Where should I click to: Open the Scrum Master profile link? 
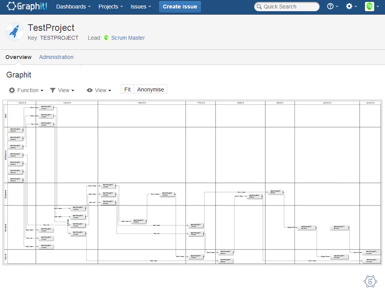tap(128, 38)
